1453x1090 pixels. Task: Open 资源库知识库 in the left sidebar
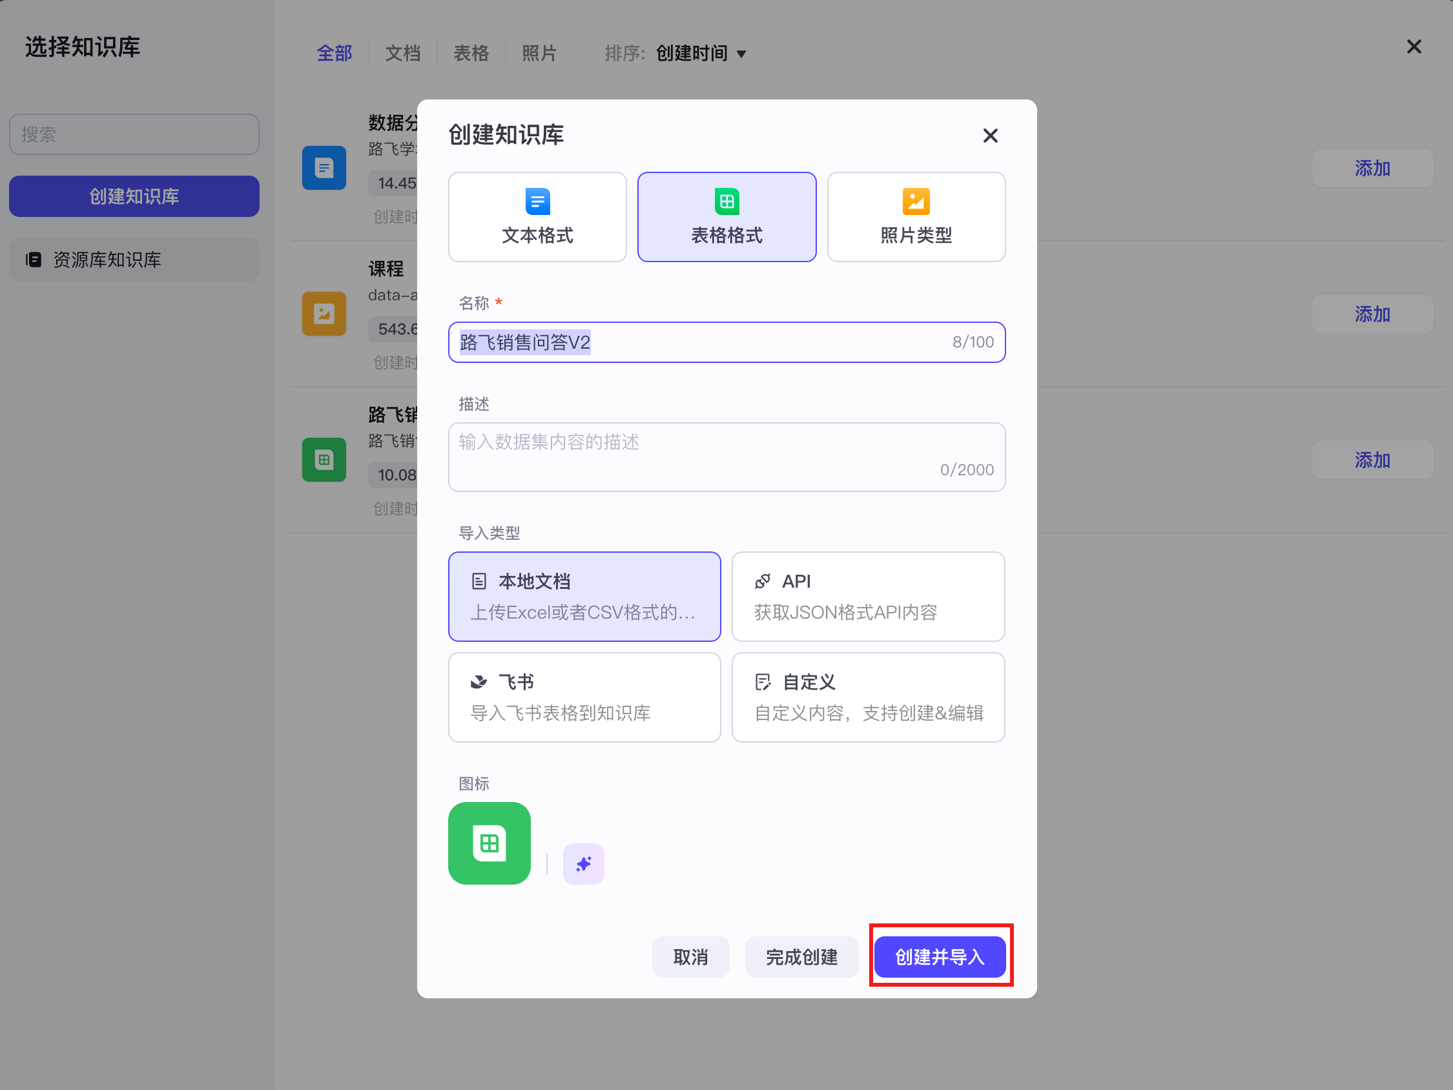click(x=134, y=260)
